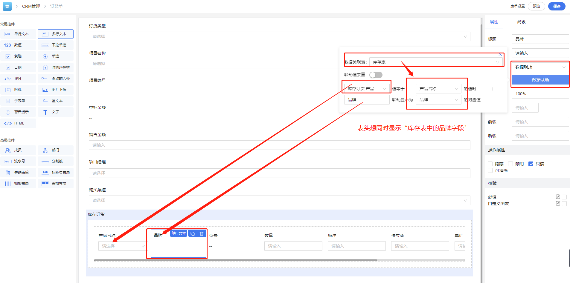Image resolution: width=570 pixels, height=283 pixels.
Task: Add the department (部门) control
Action: [x=56, y=150]
